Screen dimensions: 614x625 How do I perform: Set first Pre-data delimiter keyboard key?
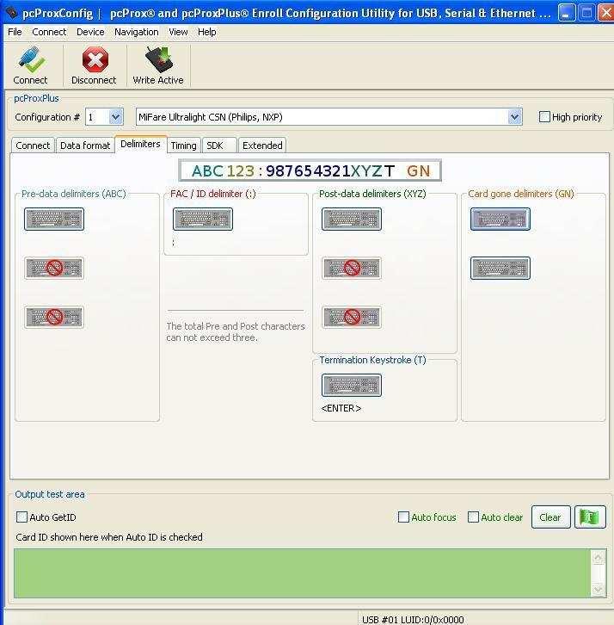pyautogui.click(x=54, y=220)
